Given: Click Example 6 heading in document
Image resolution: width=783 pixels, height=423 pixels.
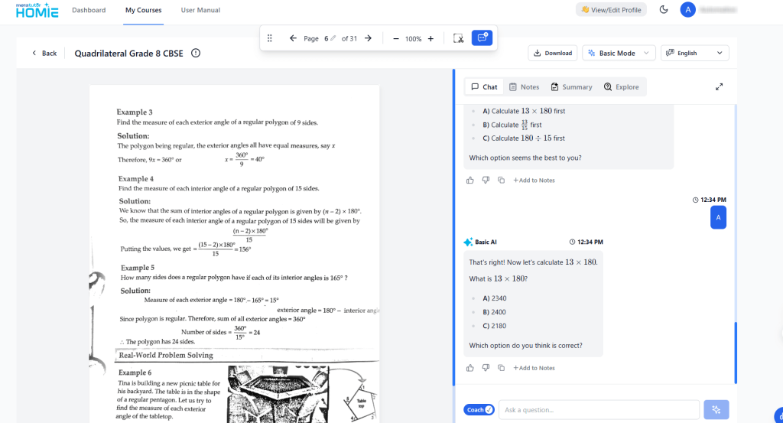Looking at the screenshot, I should point(135,372).
